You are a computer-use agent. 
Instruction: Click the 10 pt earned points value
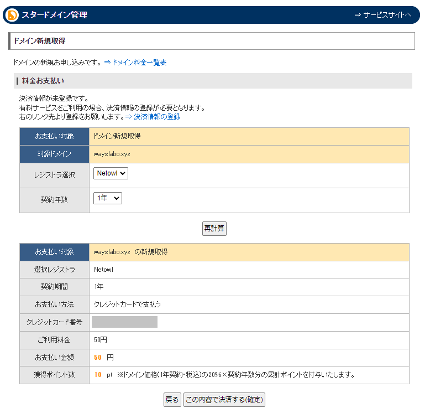[x=103, y=375]
